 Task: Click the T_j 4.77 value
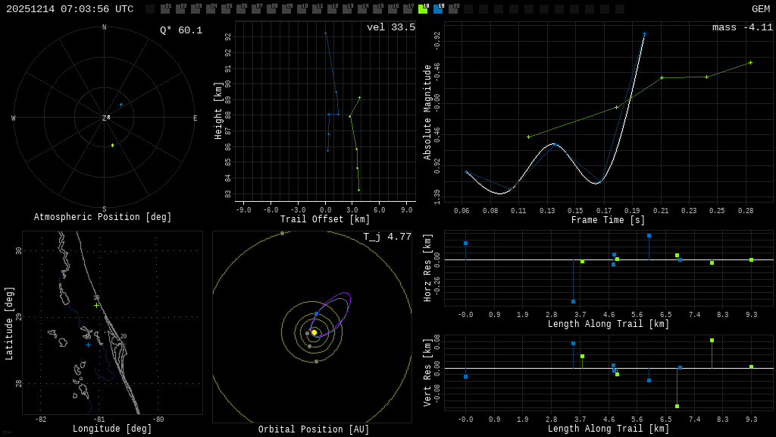pos(387,237)
